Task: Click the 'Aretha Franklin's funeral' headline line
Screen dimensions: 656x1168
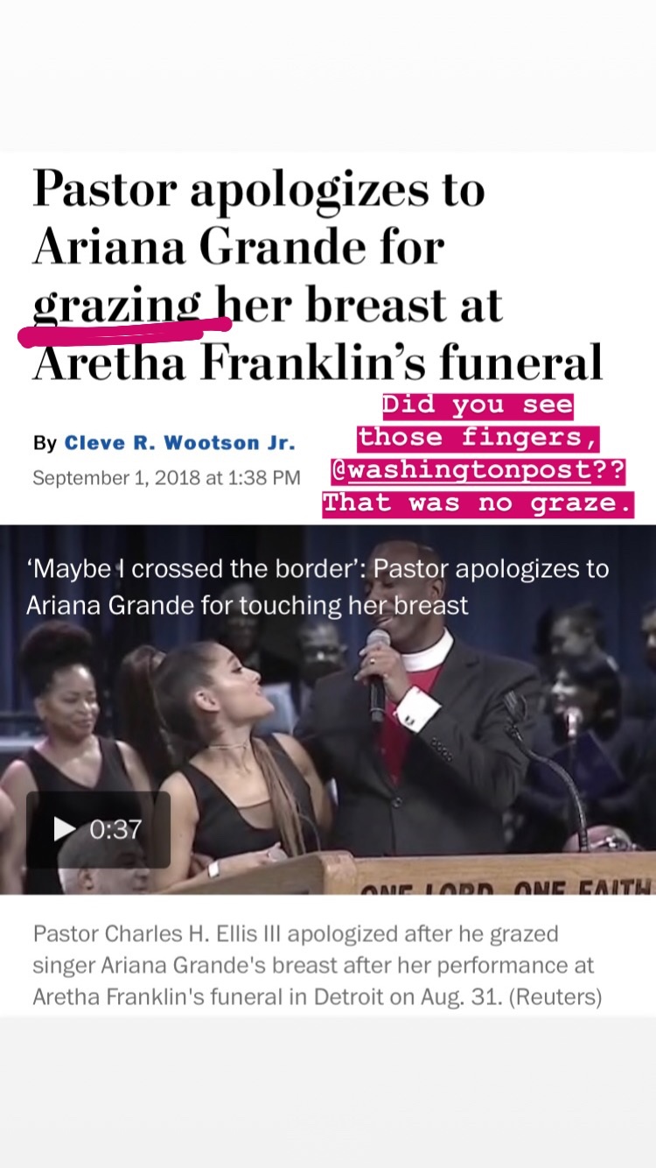Action: [x=318, y=362]
